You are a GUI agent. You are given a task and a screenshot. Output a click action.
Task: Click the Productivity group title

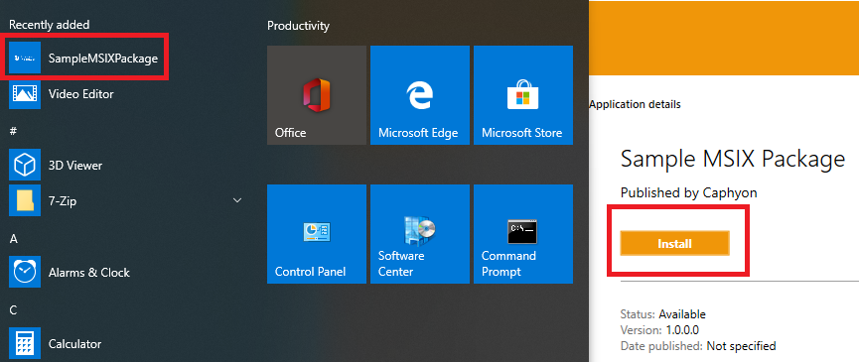coord(298,26)
